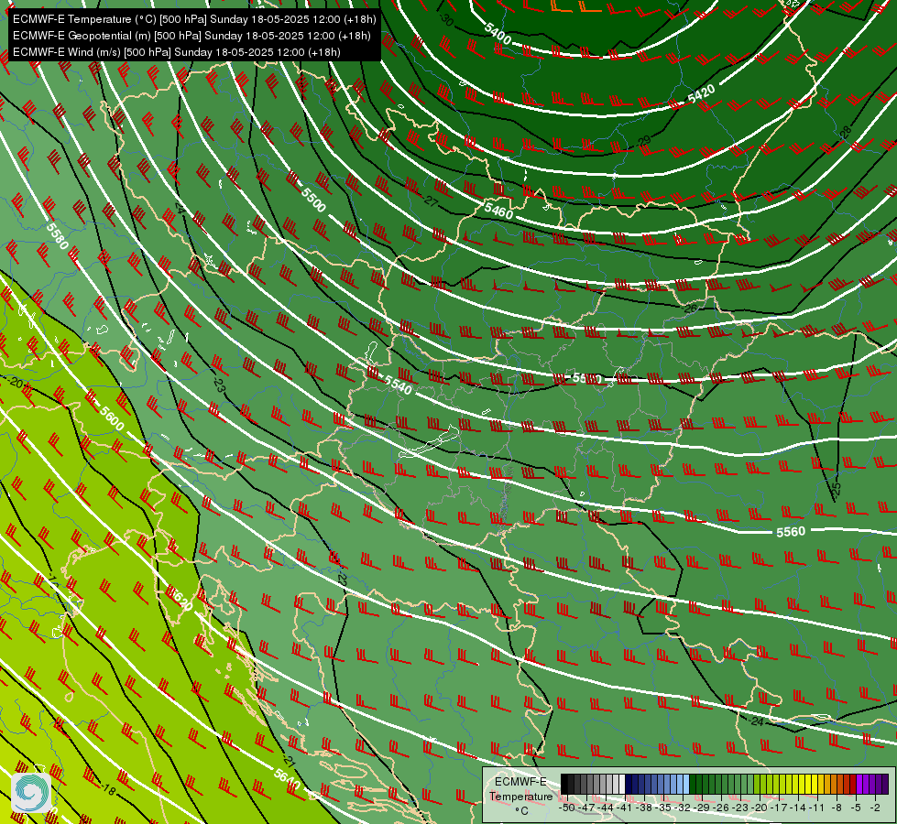The width and height of the screenshot is (897, 824).
Task: Click the -27 isotherm label on the map
Action: pyautogui.click(x=431, y=201)
